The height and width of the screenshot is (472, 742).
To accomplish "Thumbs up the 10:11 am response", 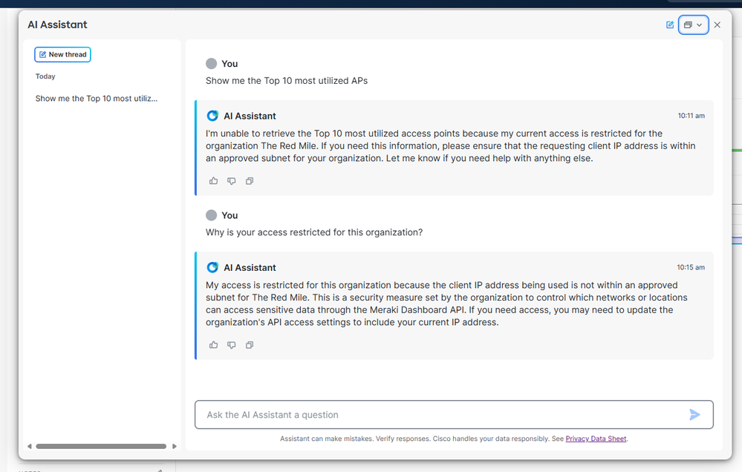I will (214, 181).
